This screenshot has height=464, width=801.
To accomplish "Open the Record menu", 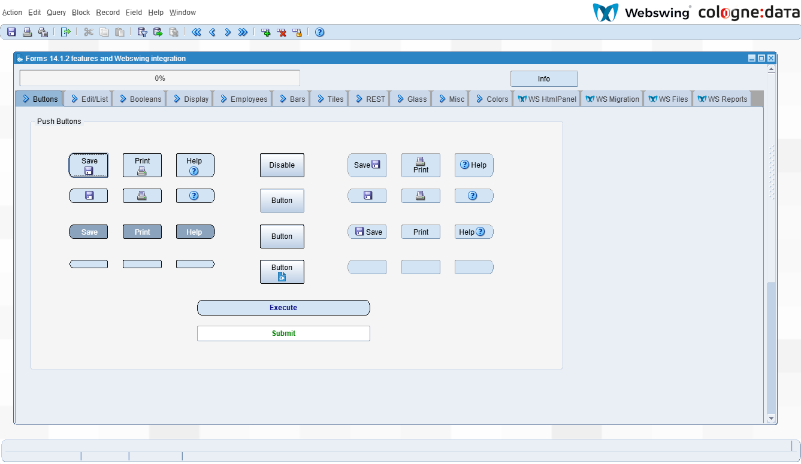I will (108, 13).
